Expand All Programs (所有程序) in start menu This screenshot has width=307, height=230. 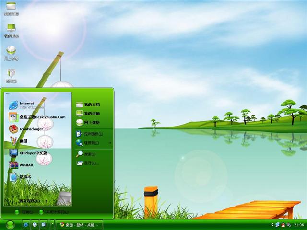pyautogui.click(x=33, y=201)
